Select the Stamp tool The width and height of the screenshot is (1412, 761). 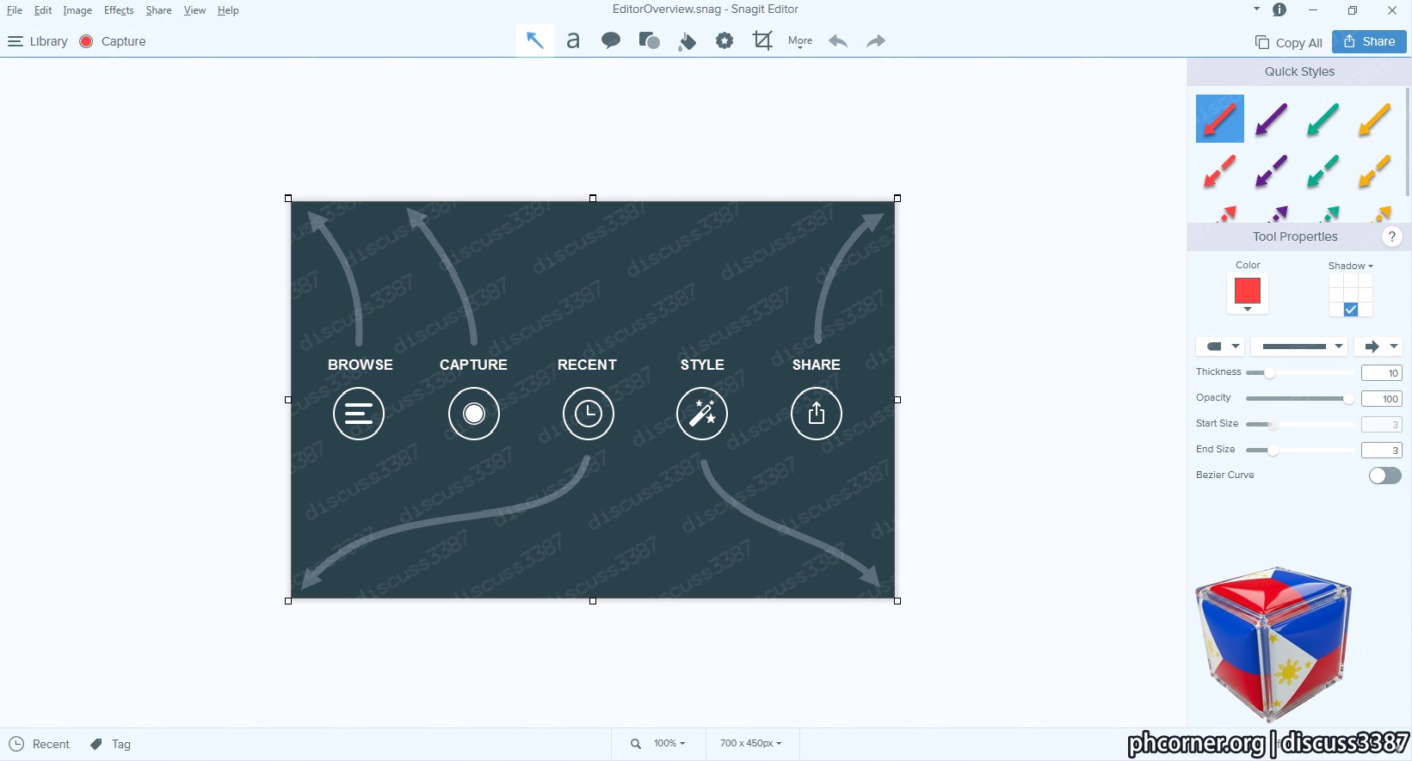(724, 40)
